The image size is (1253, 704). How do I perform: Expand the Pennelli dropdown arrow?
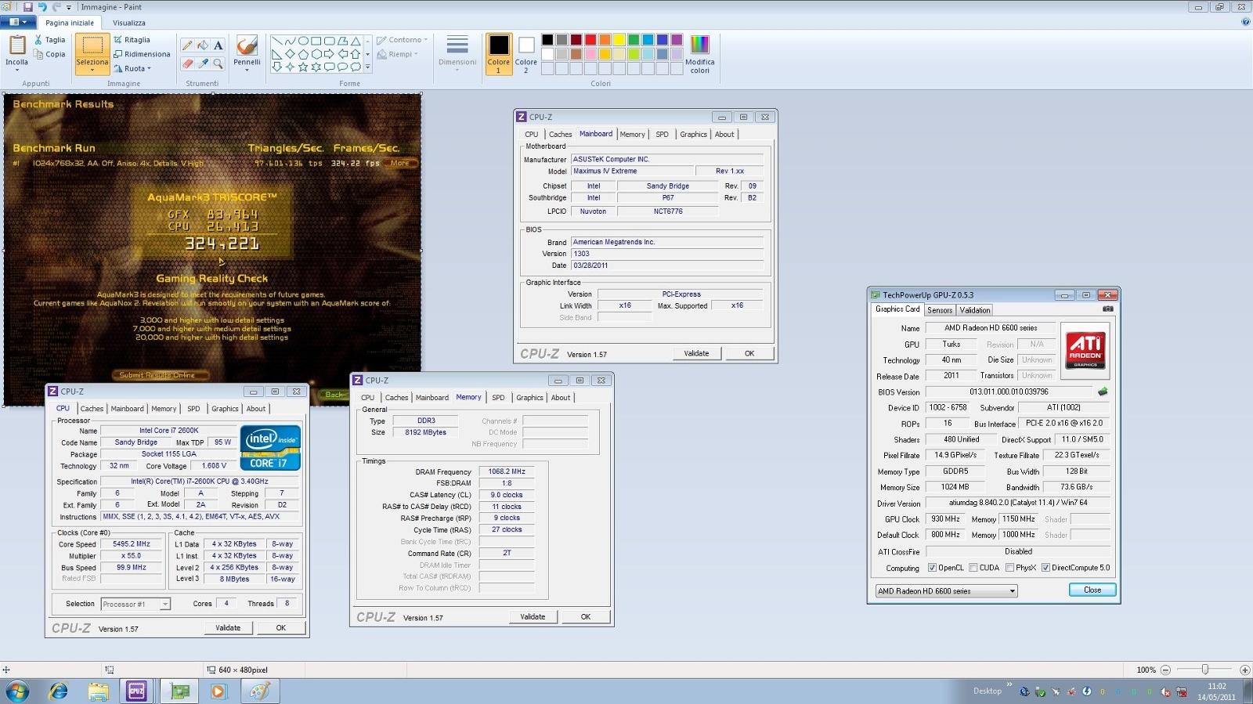click(x=247, y=70)
